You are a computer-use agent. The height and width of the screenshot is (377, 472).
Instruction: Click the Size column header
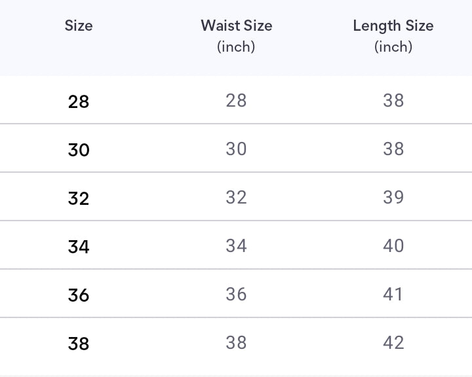(79, 26)
